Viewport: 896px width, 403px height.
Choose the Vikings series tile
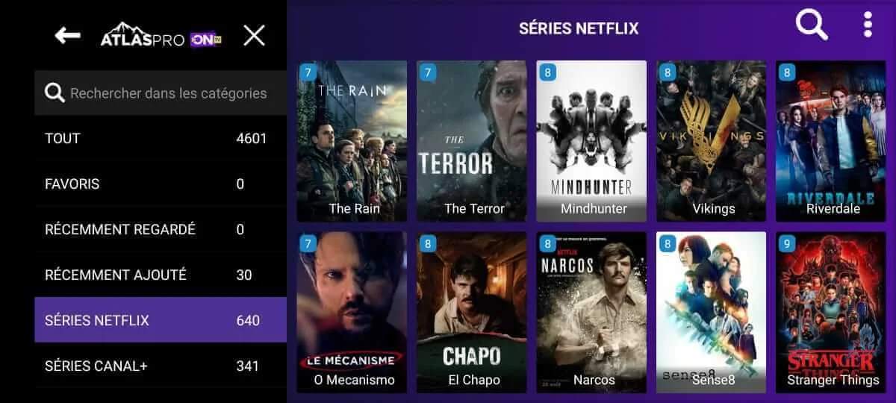pyautogui.click(x=711, y=141)
